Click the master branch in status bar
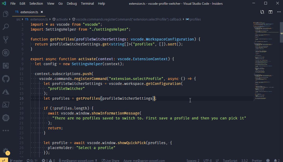This screenshot has width=283, height=162. (x=16, y=160)
